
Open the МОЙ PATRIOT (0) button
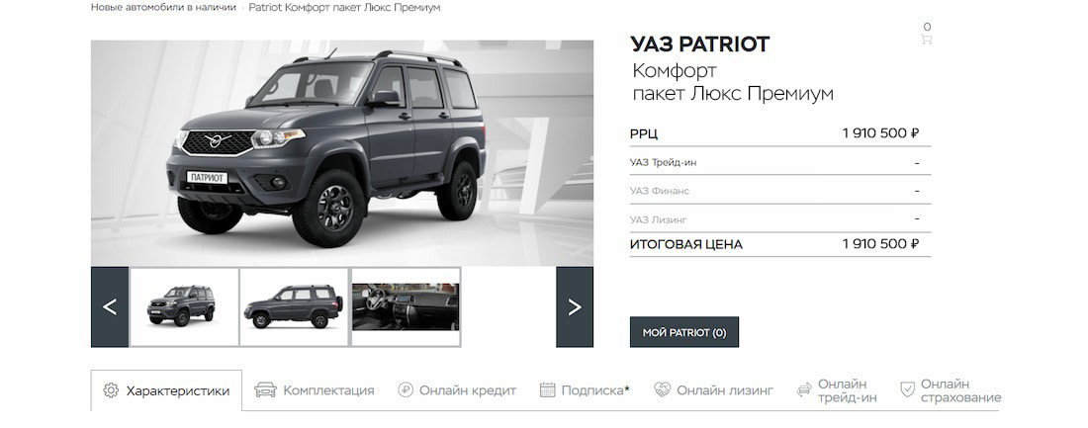pyautogui.click(x=684, y=332)
